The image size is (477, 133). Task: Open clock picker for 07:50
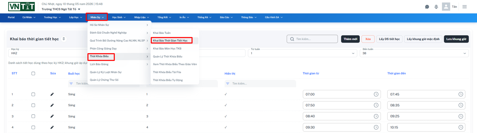[x=376, y=105]
